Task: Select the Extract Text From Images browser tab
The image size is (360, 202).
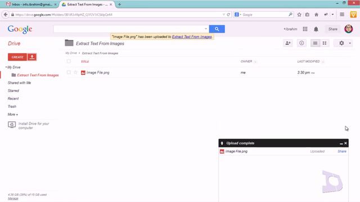Action: point(87,4)
